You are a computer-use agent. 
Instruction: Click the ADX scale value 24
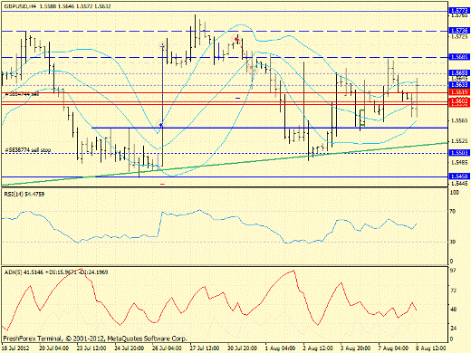(453, 329)
